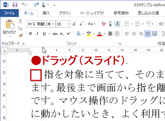
Task: Click the Word application icon
Action: click(6, 5)
